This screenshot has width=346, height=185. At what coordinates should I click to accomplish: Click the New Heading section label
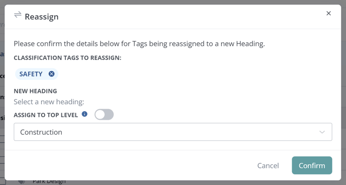(35, 91)
